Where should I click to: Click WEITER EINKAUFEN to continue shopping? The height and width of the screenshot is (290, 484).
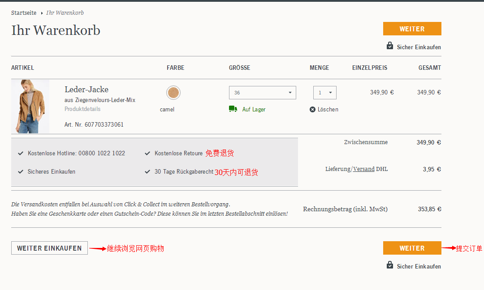[49, 248]
